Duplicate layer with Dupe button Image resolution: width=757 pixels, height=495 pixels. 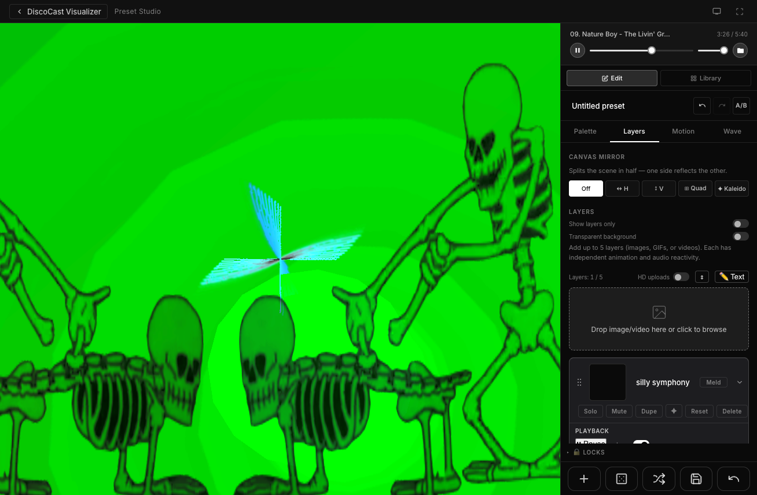click(x=649, y=411)
